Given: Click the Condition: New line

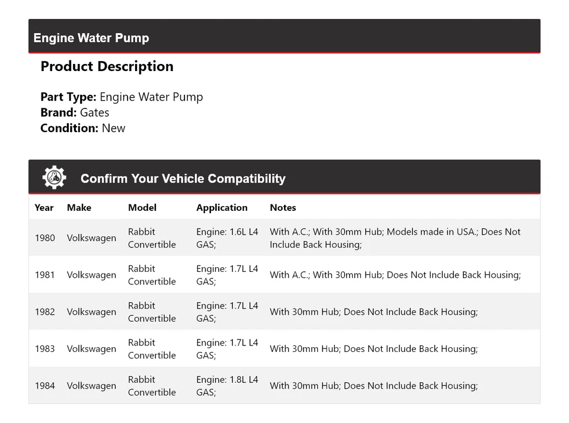Looking at the screenshot, I should [x=83, y=128].
